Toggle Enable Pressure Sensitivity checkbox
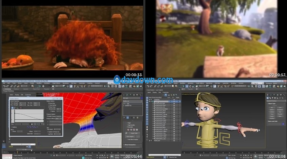Image resolution: width=287 pixels, height=159 pixels. [47, 116]
